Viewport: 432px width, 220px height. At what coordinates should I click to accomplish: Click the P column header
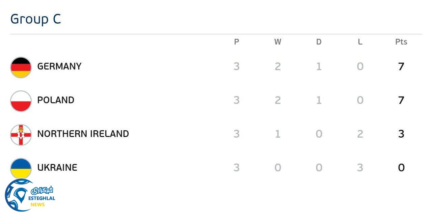[x=237, y=42]
